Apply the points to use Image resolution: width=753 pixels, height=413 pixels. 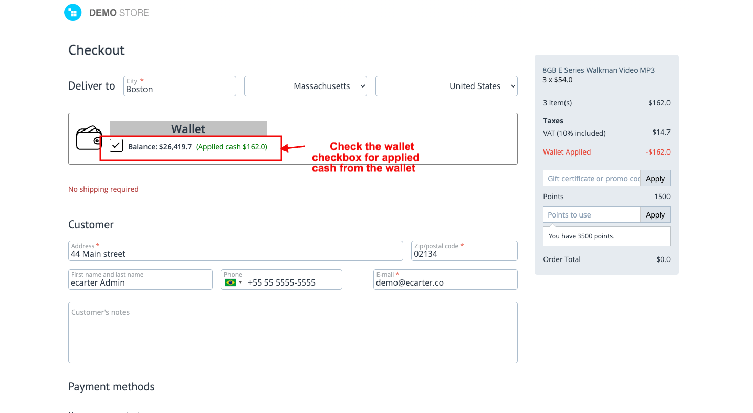pos(655,215)
